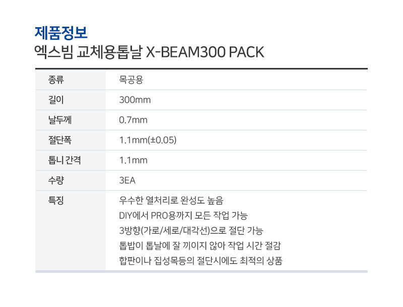Select the 1.1mm(±0.05) cutting width value
The image size is (403, 307).
(x=148, y=140)
